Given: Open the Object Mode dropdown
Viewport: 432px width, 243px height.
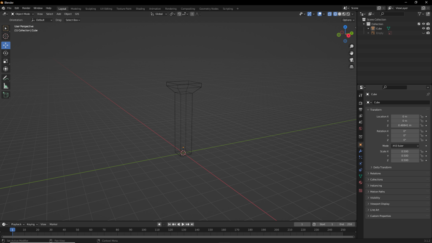Looking at the screenshot, I should (x=22, y=14).
